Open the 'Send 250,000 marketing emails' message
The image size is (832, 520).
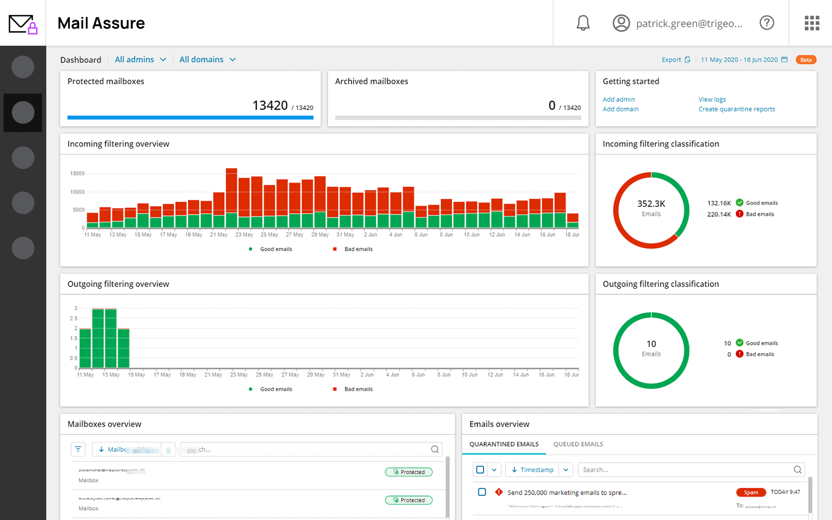pyautogui.click(x=567, y=492)
